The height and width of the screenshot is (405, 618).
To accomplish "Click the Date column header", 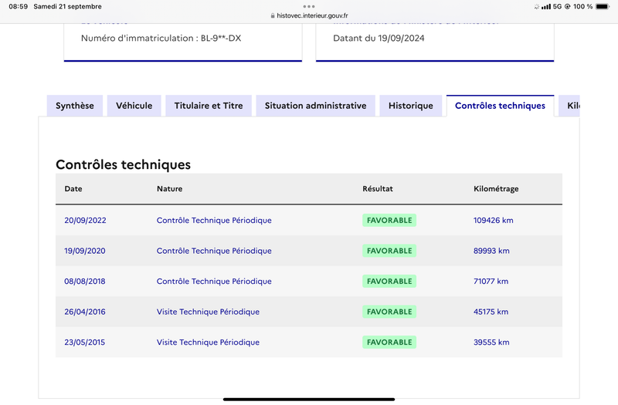I will pyautogui.click(x=73, y=188).
